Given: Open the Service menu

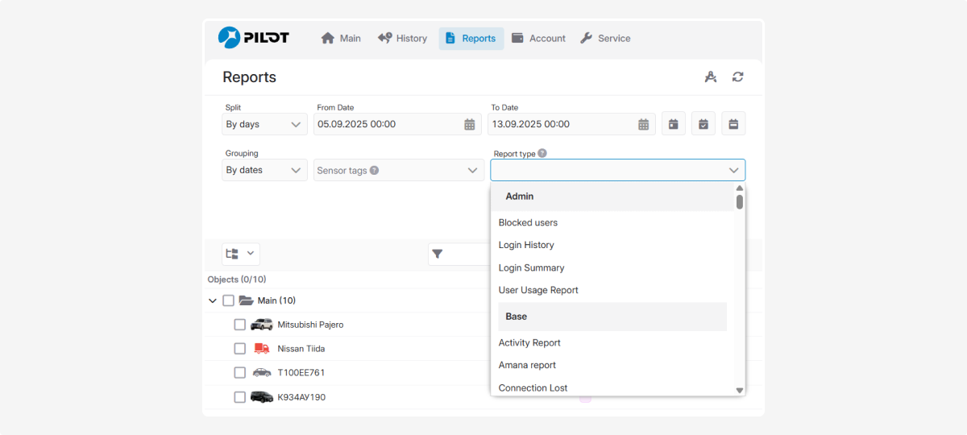Looking at the screenshot, I should 605,38.
